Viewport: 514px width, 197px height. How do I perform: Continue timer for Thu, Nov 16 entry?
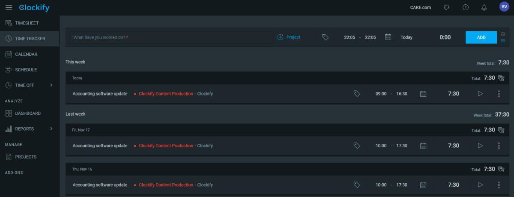pos(480,185)
